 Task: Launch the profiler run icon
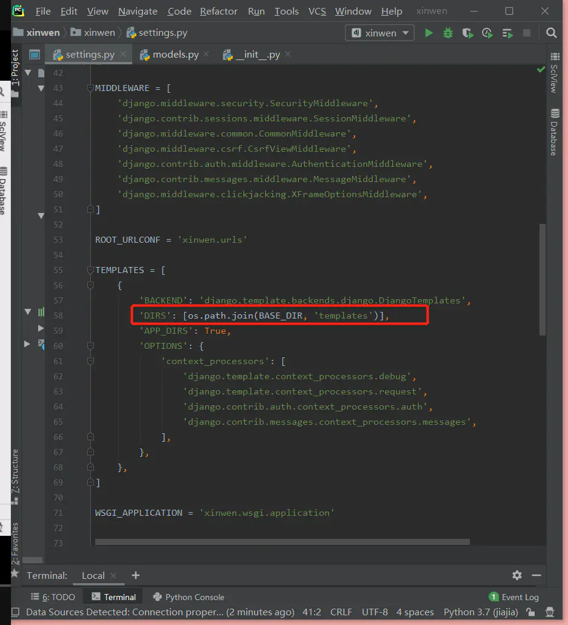[x=487, y=33]
